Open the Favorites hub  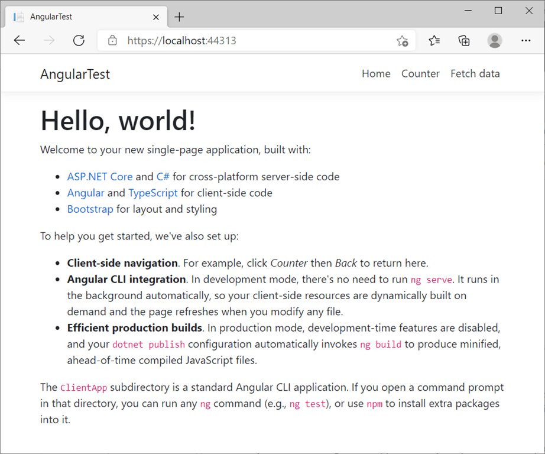pos(434,40)
